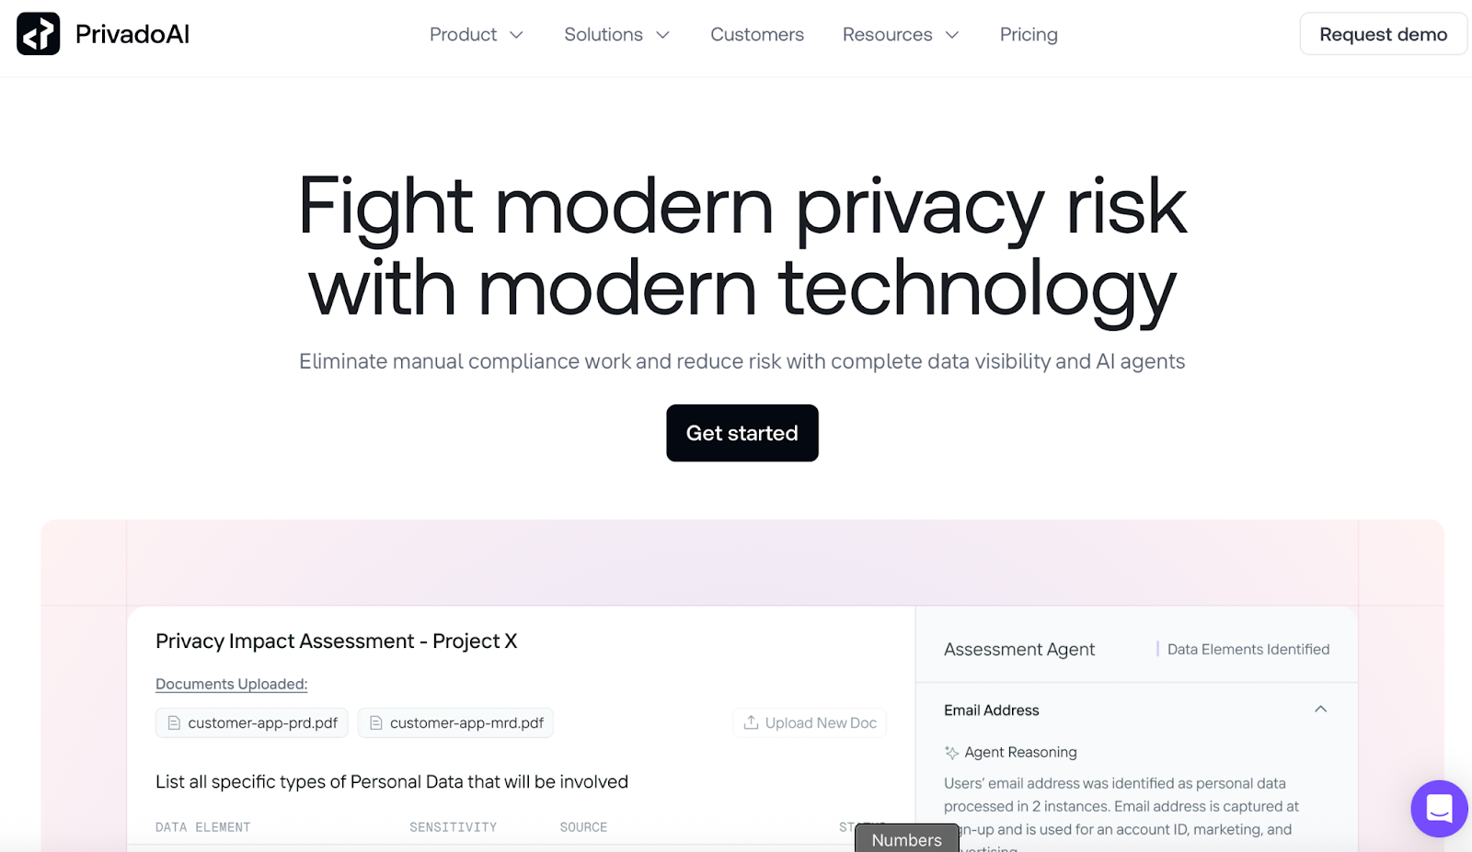This screenshot has height=852, width=1472.
Task: Expand the Solutions dropdown
Action: [x=616, y=34]
